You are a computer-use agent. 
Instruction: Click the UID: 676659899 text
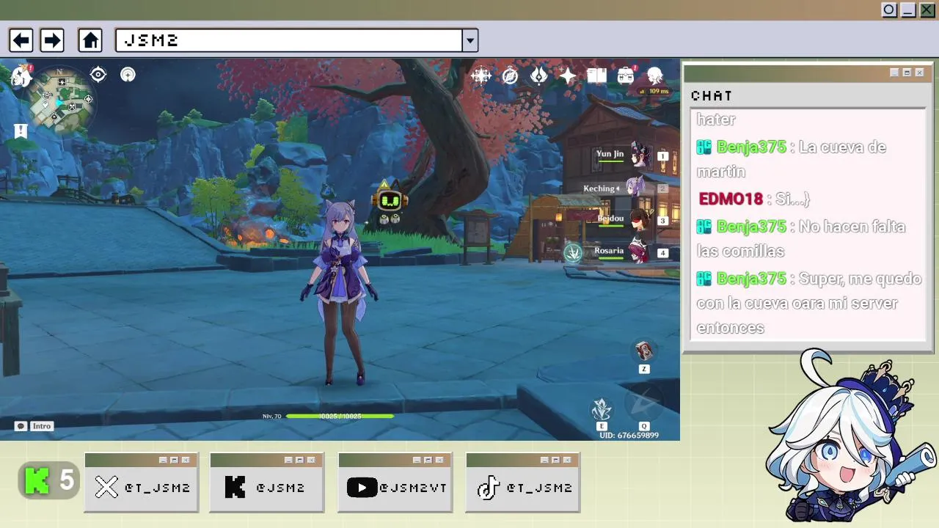pos(629,436)
